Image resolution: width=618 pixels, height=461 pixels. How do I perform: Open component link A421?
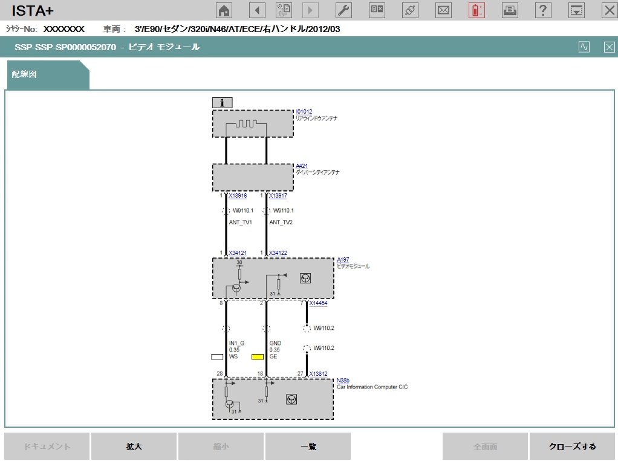click(x=302, y=166)
